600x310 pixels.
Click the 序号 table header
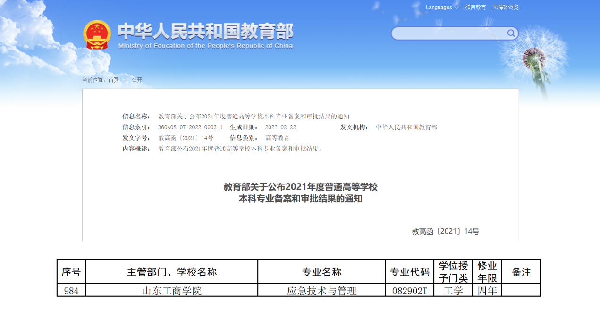tap(71, 272)
